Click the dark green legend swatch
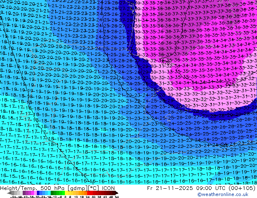Viewport: 257px width, 198px height. click(52, 193)
